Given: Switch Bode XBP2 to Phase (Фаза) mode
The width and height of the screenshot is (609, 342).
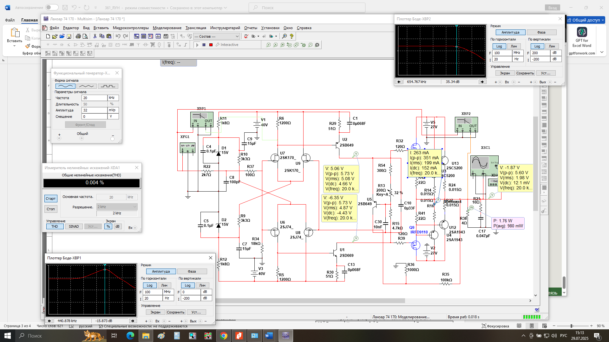Looking at the screenshot, I should click(x=541, y=32).
